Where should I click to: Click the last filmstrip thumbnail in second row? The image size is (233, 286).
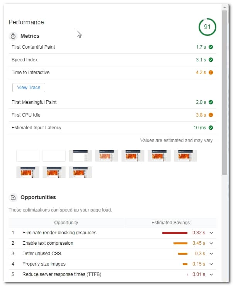point(80,172)
